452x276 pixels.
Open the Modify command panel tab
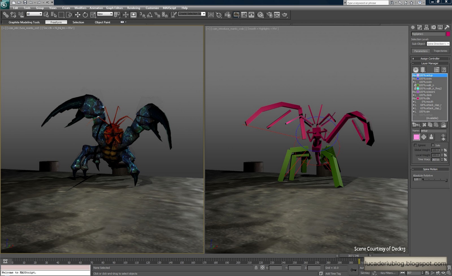pyautogui.click(x=420, y=27)
